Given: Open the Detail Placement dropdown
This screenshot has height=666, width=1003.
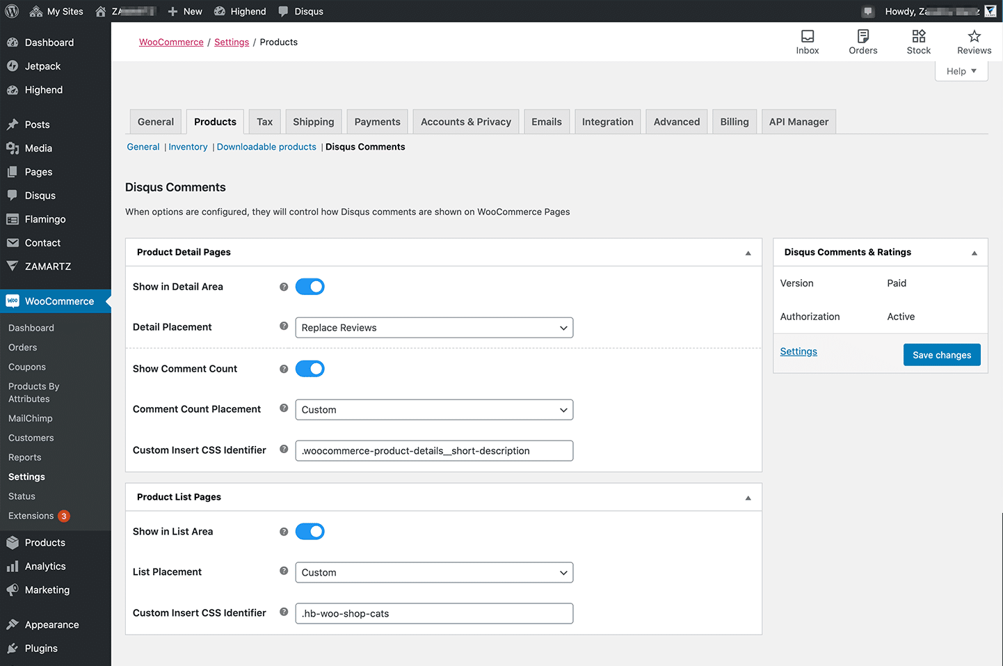Looking at the screenshot, I should coord(433,327).
